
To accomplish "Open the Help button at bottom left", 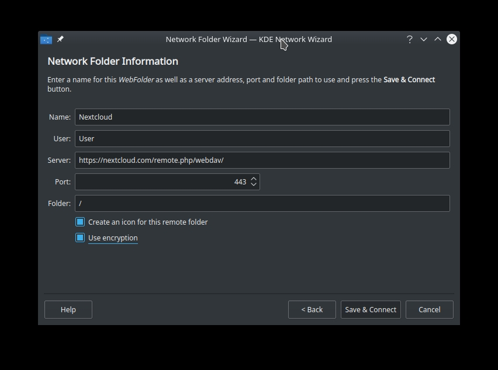I will [x=68, y=309].
